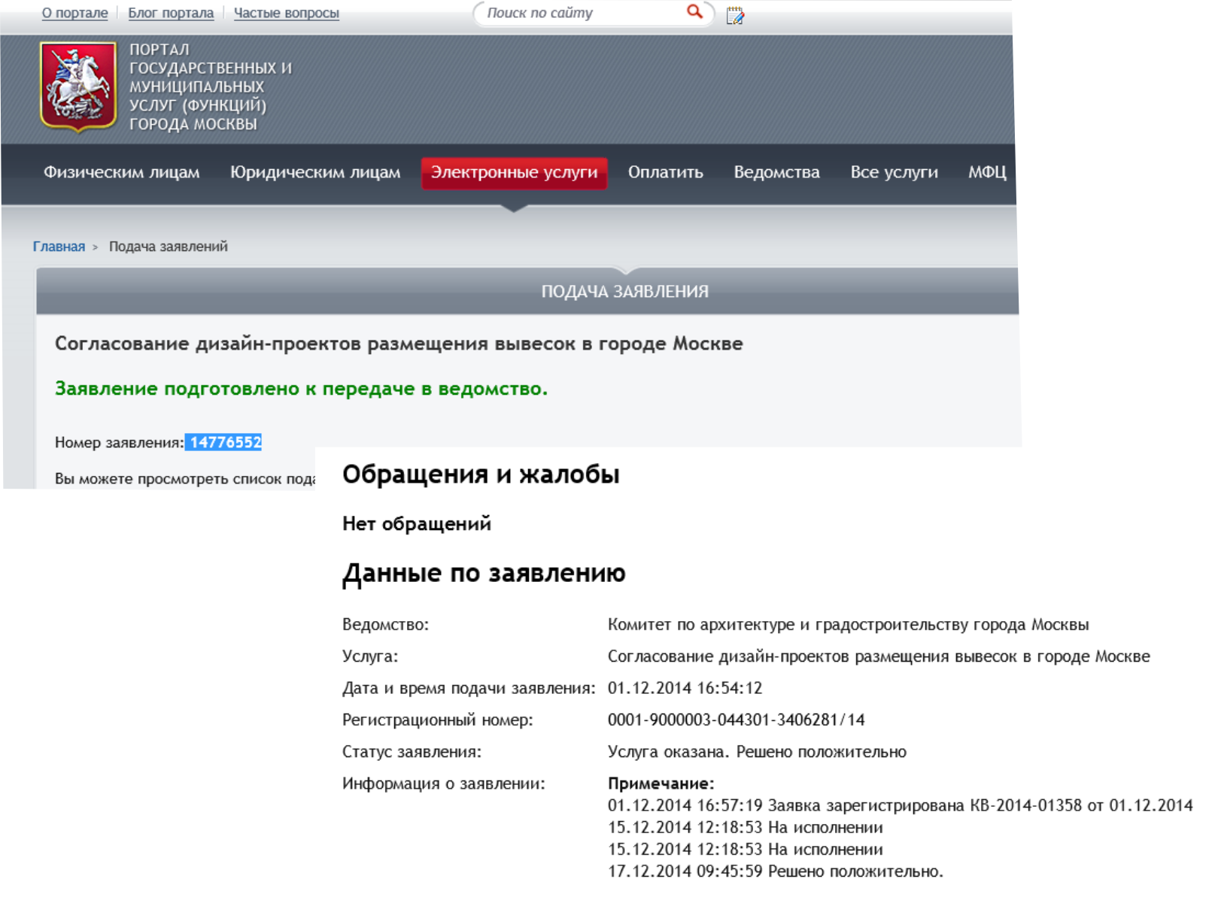Screen dimensions: 1215x903
Task: Click the 'Данные по заявлению' heading
Action: click(484, 574)
